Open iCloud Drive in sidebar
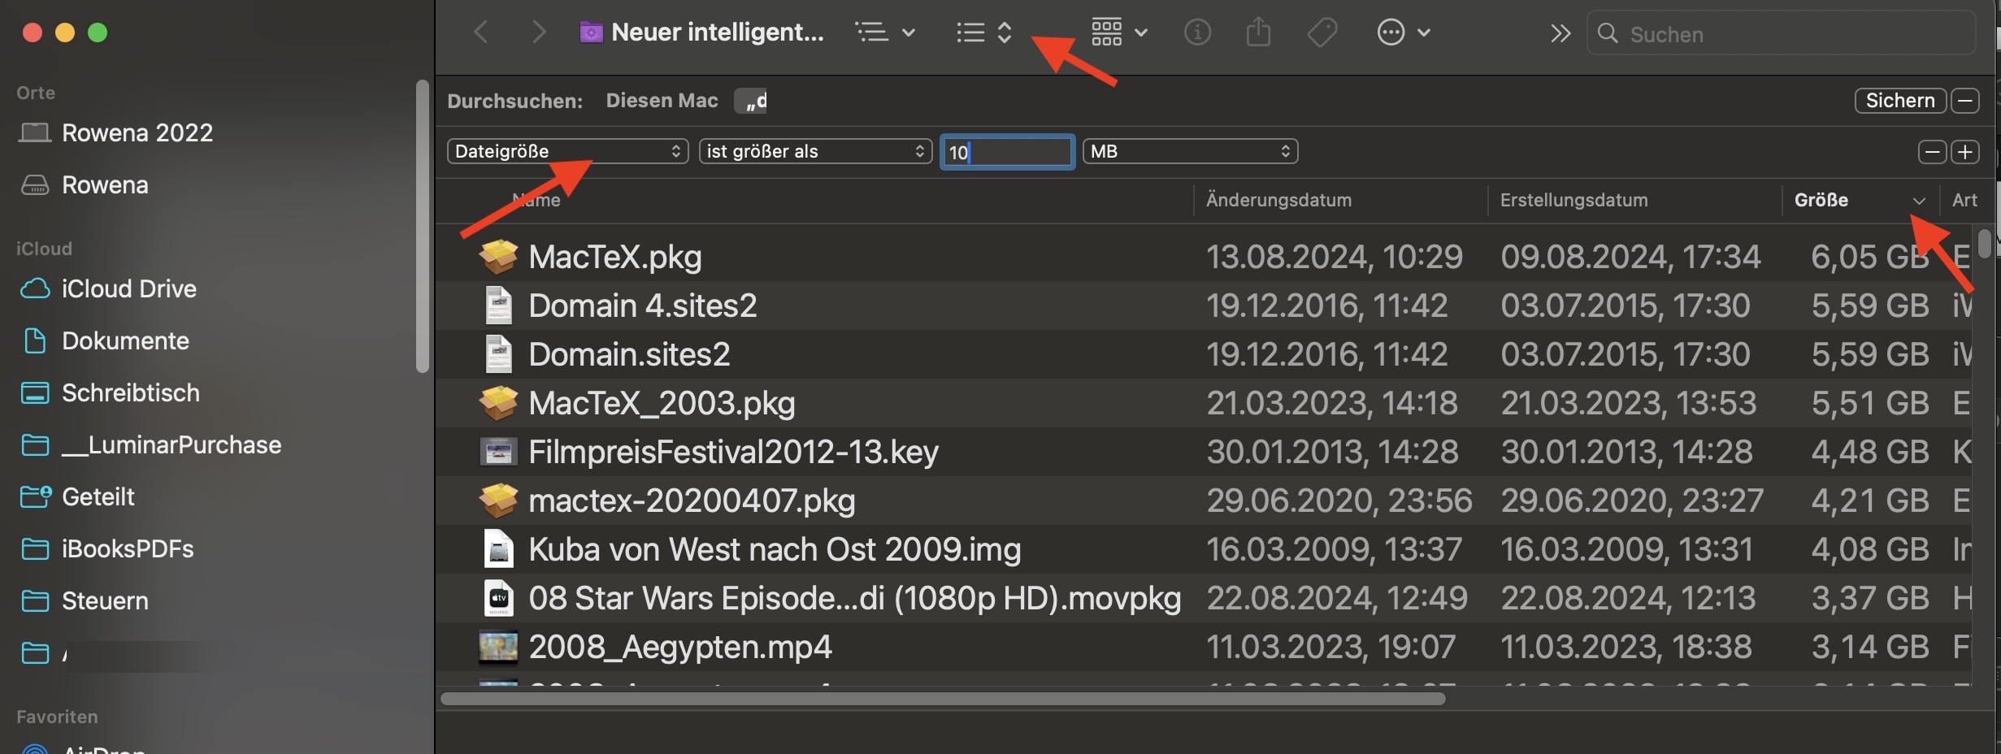The height and width of the screenshot is (754, 2001). (128, 289)
